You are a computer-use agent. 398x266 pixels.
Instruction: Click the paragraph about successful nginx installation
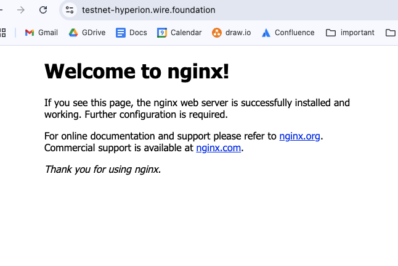point(197,109)
